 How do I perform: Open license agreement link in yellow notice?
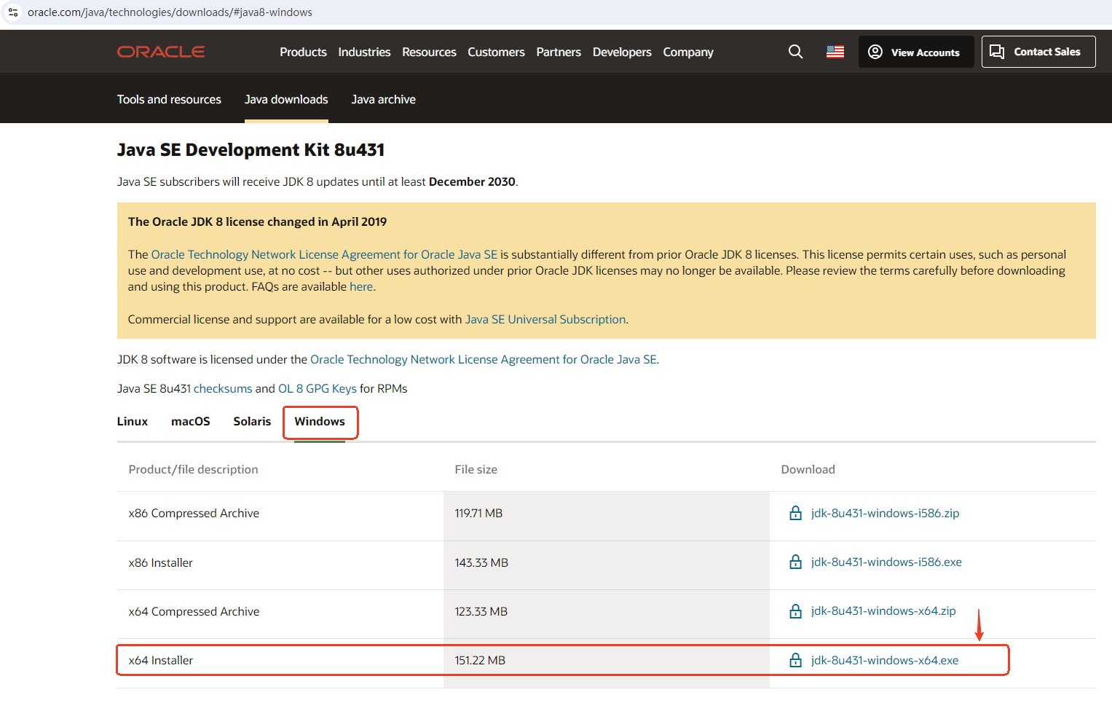pyautogui.click(x=324, y=254)
